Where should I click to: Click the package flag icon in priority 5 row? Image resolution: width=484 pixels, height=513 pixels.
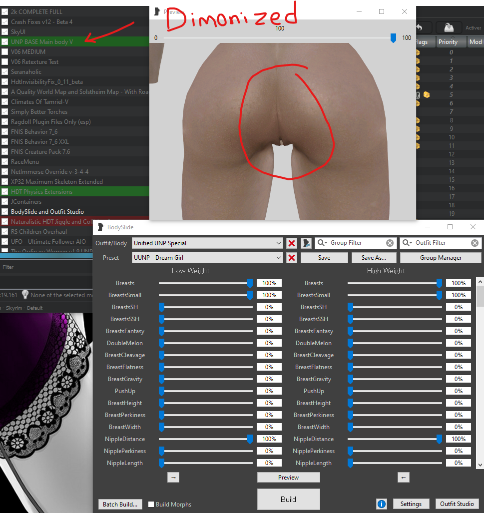pos(427,94)
